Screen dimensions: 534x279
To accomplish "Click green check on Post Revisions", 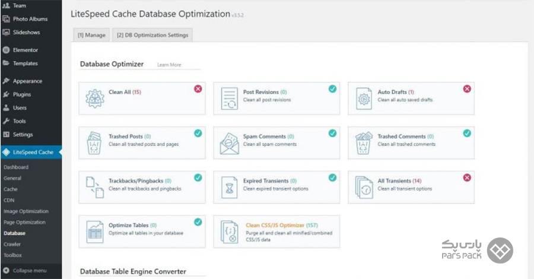I will point(332,89).
